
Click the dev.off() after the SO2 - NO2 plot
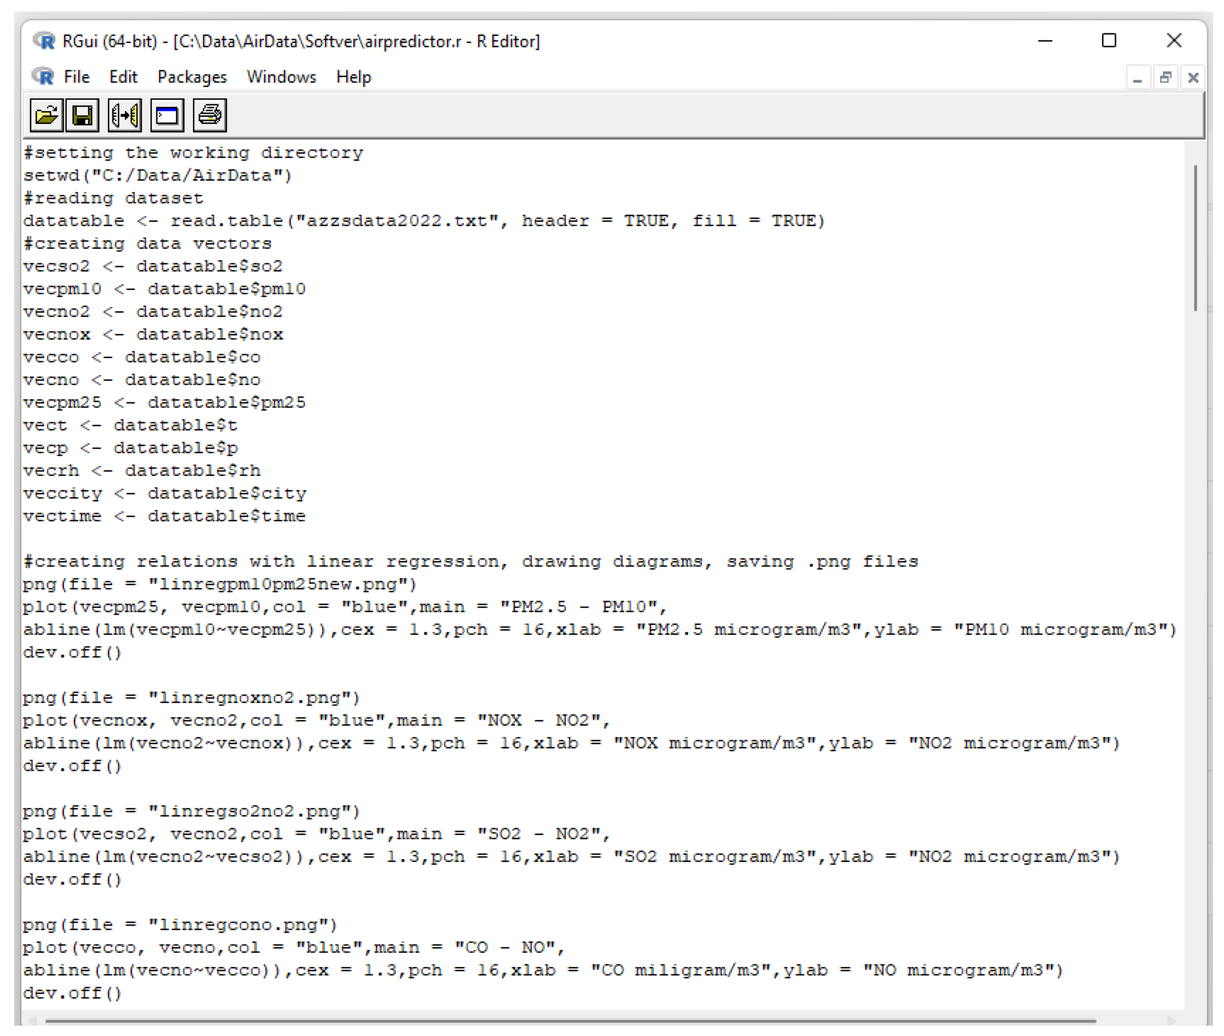[x=72, y=880]
